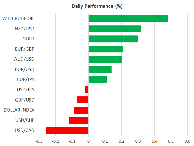Select the red GBP/USD bar
194x146 pixels.
(x=83, y=100)
